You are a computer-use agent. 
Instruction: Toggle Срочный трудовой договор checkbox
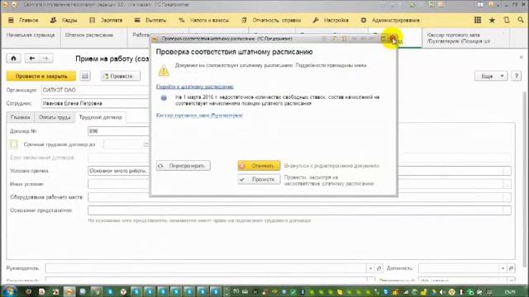pyautogui.click(x=13, y=144)
